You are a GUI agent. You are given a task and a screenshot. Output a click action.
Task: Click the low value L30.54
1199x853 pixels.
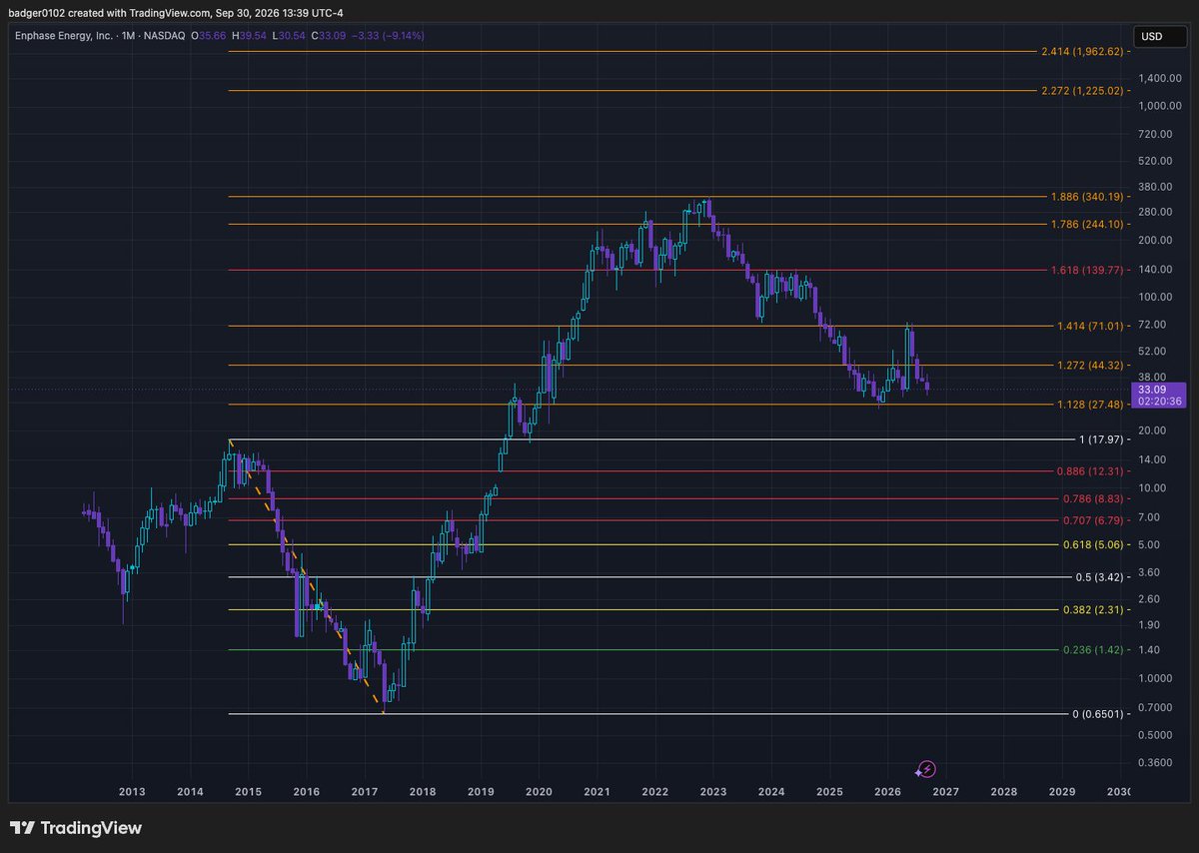point(288,36)
